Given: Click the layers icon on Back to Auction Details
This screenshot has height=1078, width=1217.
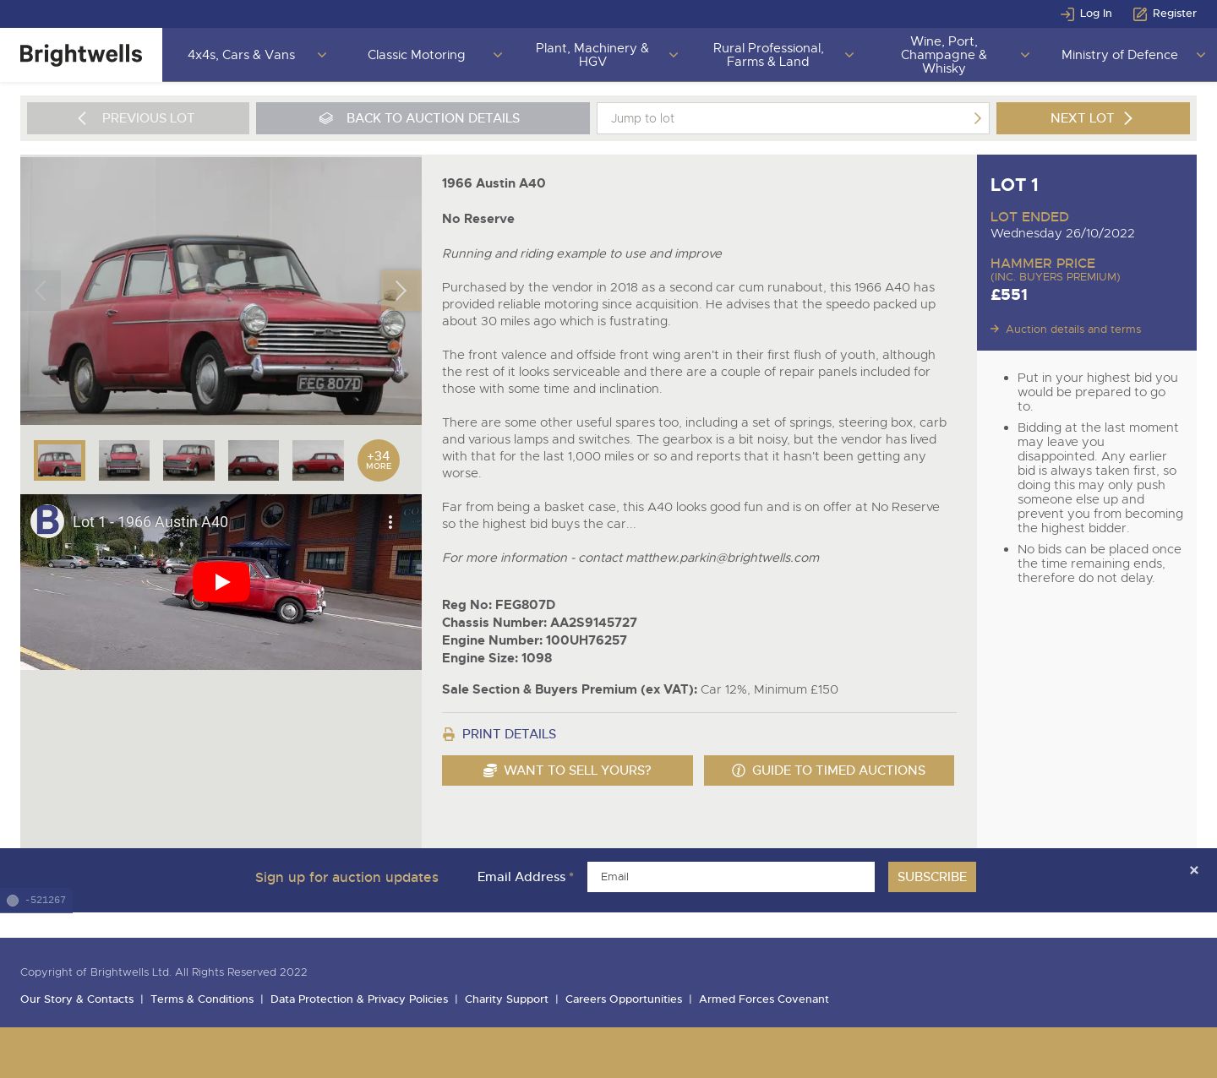Looking at the screenshot, I should click(x=326, y=118).
